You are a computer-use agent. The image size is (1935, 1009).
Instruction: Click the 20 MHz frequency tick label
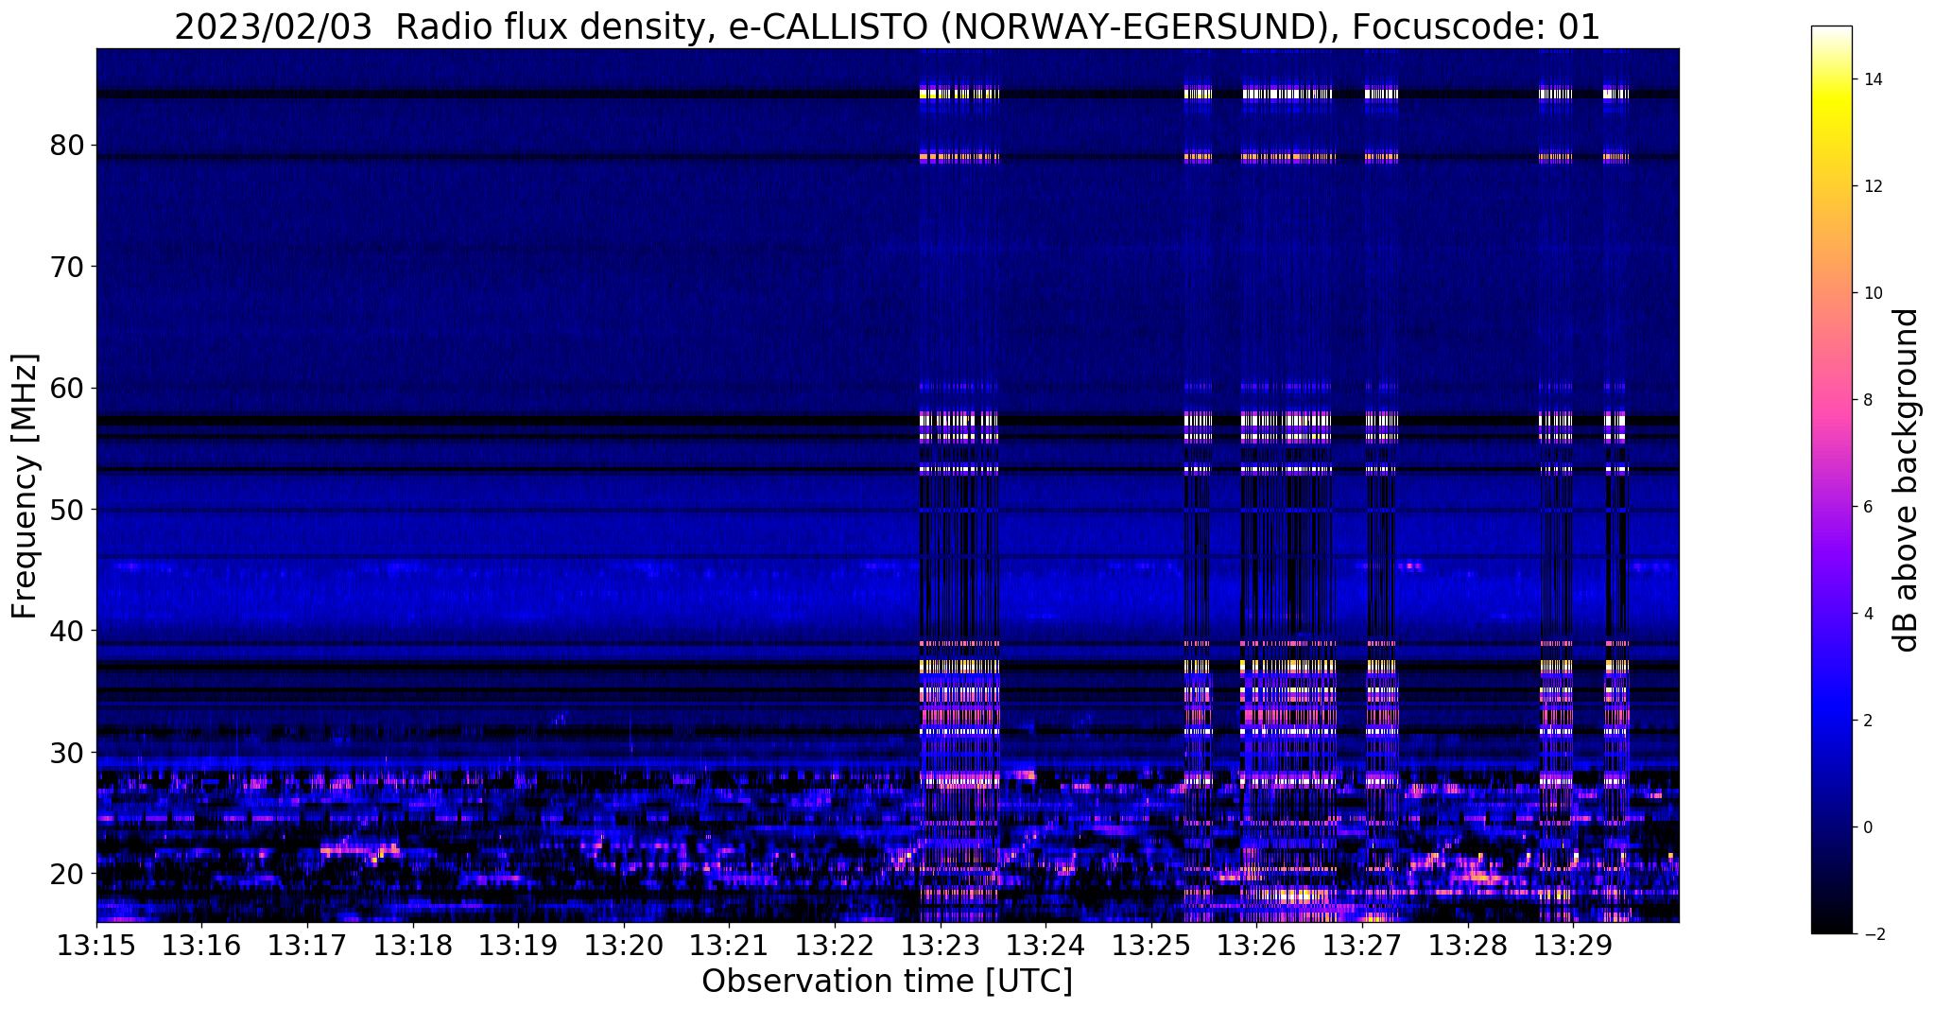tap(66, 874)
